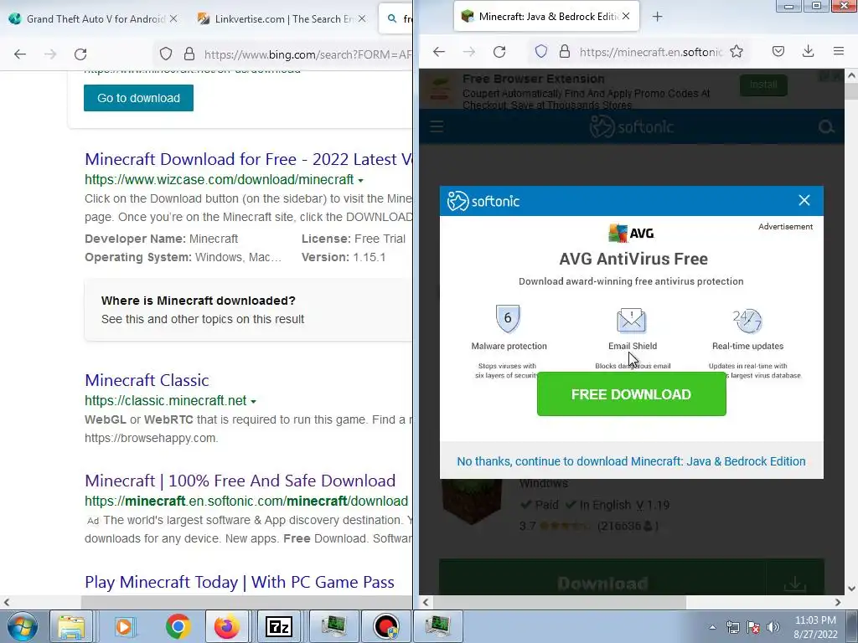Reload the Bing search page

pos(80,54)
